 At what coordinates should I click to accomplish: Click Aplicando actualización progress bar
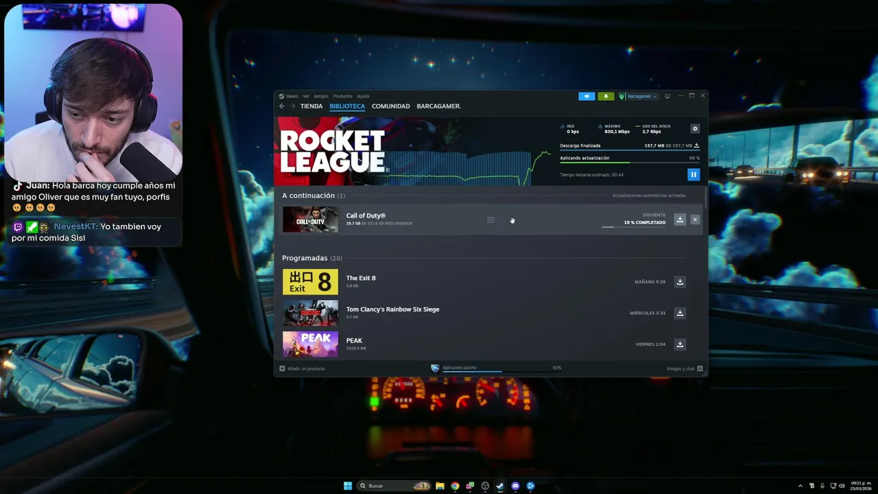[x=630, y=163]
